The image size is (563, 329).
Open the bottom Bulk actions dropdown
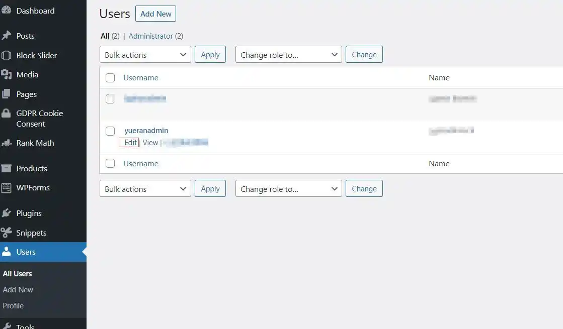point(145,189)
